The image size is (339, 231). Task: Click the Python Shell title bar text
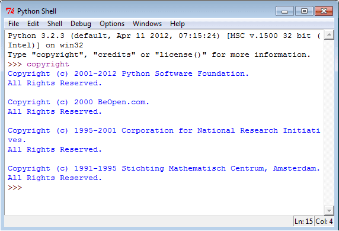click(x=37, y=11)
